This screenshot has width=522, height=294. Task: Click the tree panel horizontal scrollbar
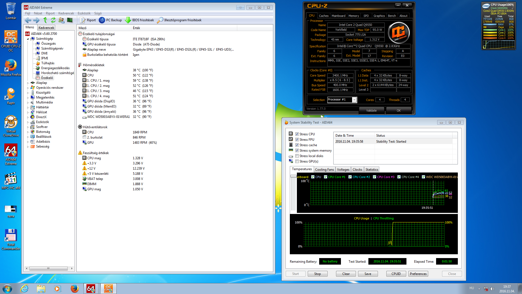tap(49, 268)
